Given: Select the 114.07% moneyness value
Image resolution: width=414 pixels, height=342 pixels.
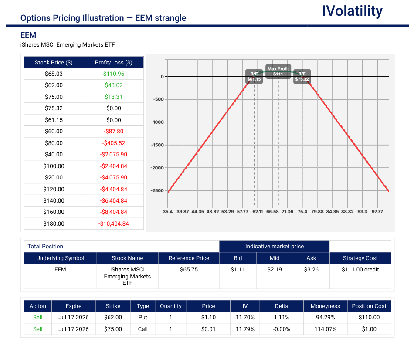Looking at the screenshot, I should click(x=325, y=329).
